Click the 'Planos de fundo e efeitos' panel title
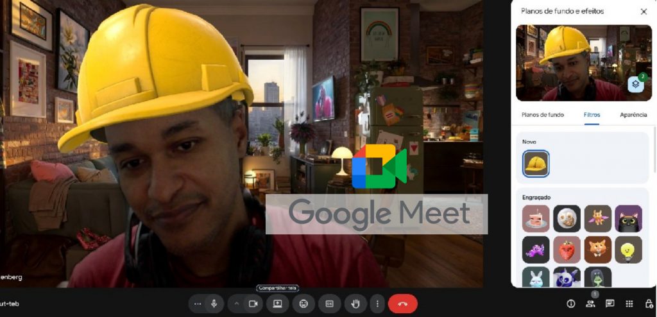The image size is (657, 317). (x=562, y=12)
